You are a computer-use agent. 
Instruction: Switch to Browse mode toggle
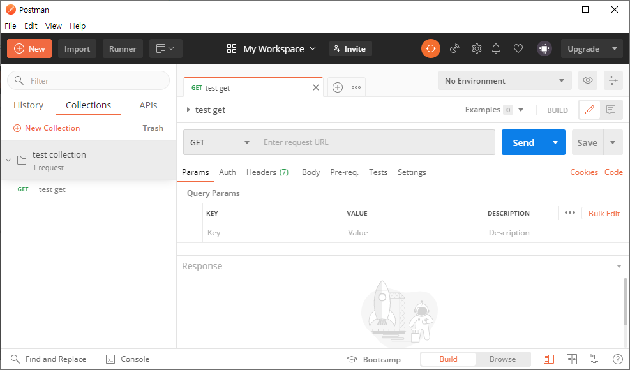pyautogui.click(x=502, y=359)
